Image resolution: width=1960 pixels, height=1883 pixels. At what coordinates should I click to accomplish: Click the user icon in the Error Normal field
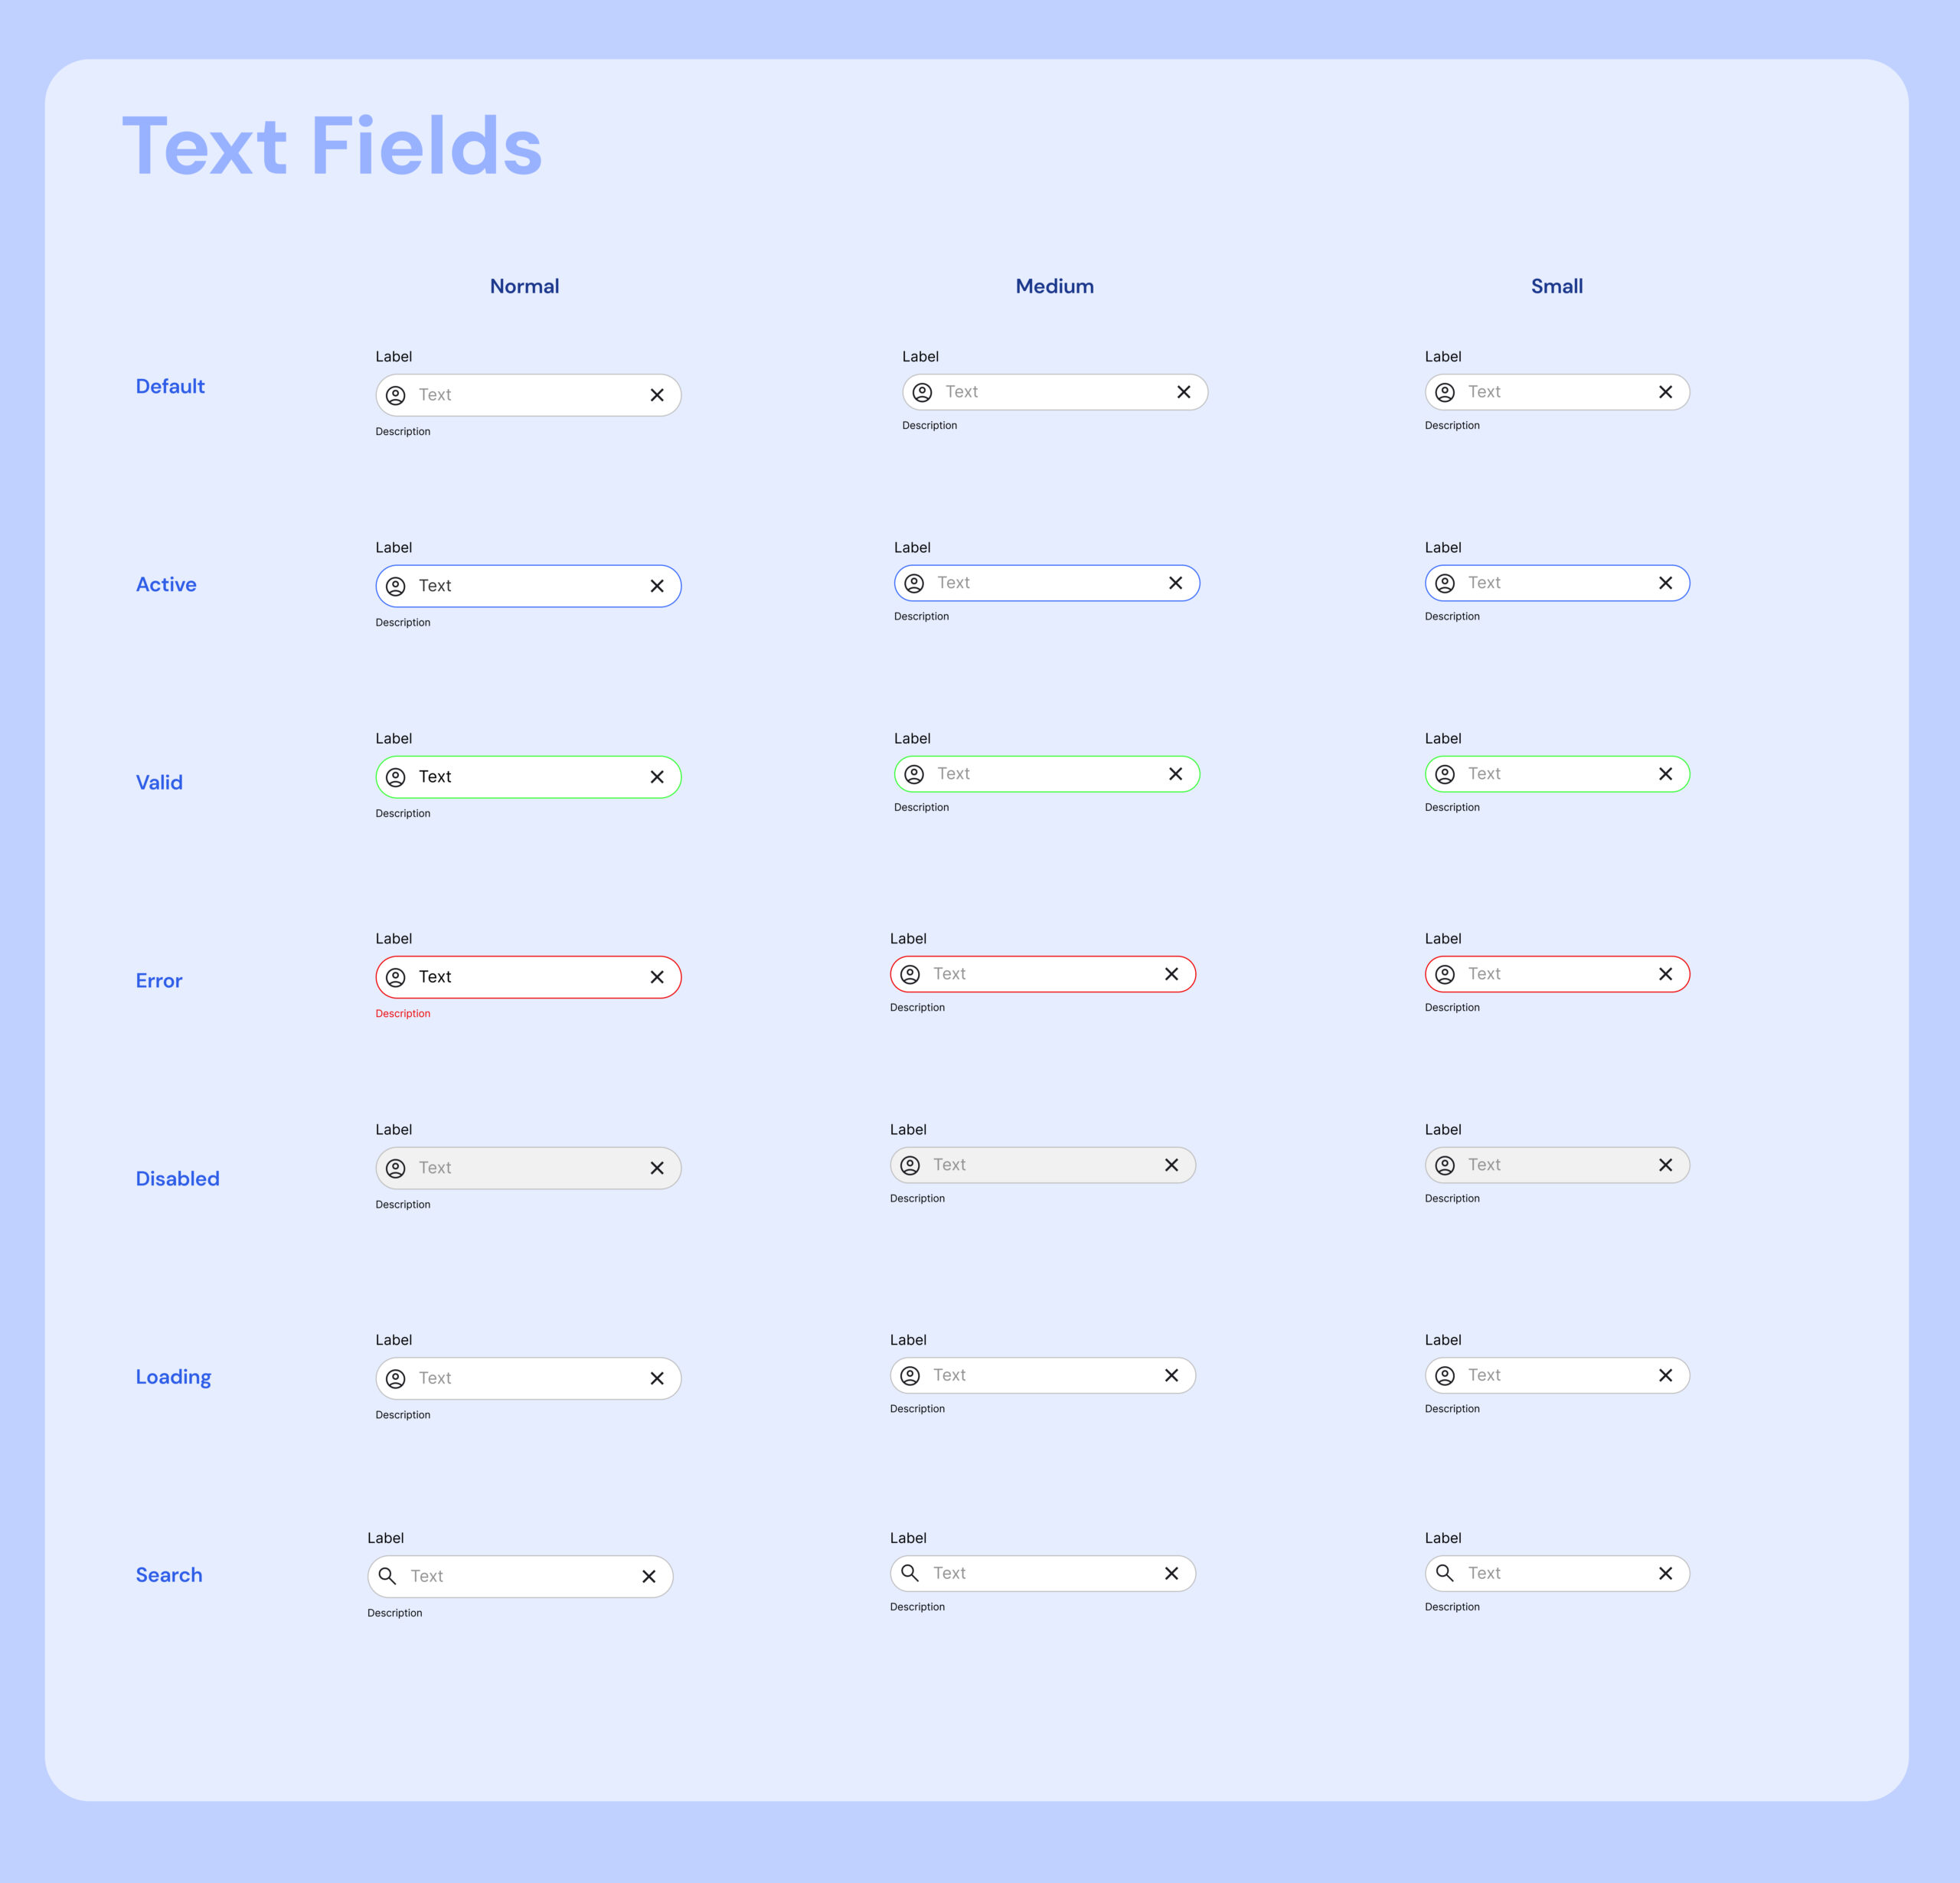396,977
